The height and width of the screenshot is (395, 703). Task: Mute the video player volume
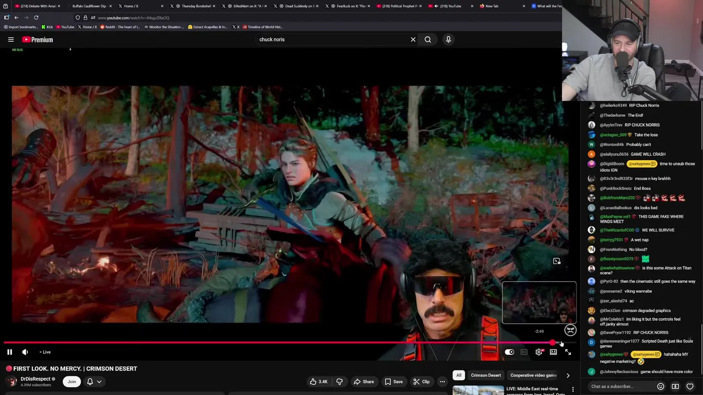tap(25, 352)
